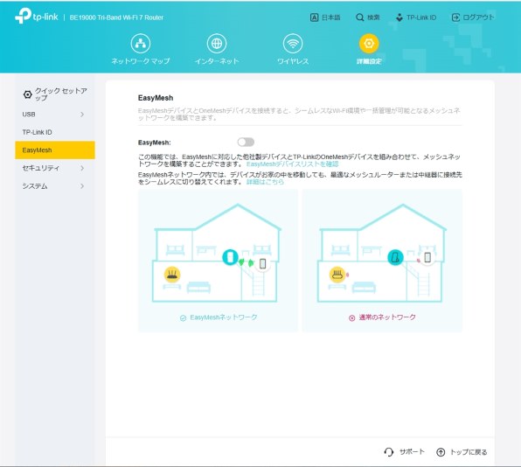Expand the システム sidebar chevron
521x467 pixels.
[82, 186]
